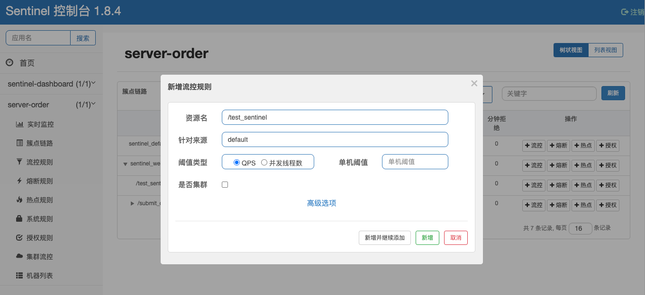Switch to 树状视图 tab
This screenshot has height=295, width=645.
pyautogui.click(x=571, y=50)
